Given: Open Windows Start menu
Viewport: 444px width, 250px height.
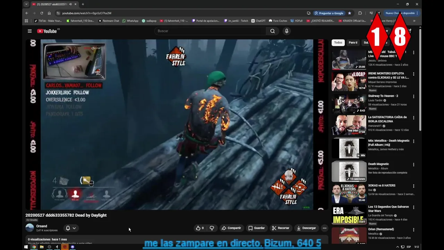Looking at the screenshot, I should pos(26,247).
